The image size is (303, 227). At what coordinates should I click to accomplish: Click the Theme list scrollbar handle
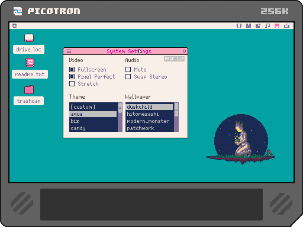120,108
